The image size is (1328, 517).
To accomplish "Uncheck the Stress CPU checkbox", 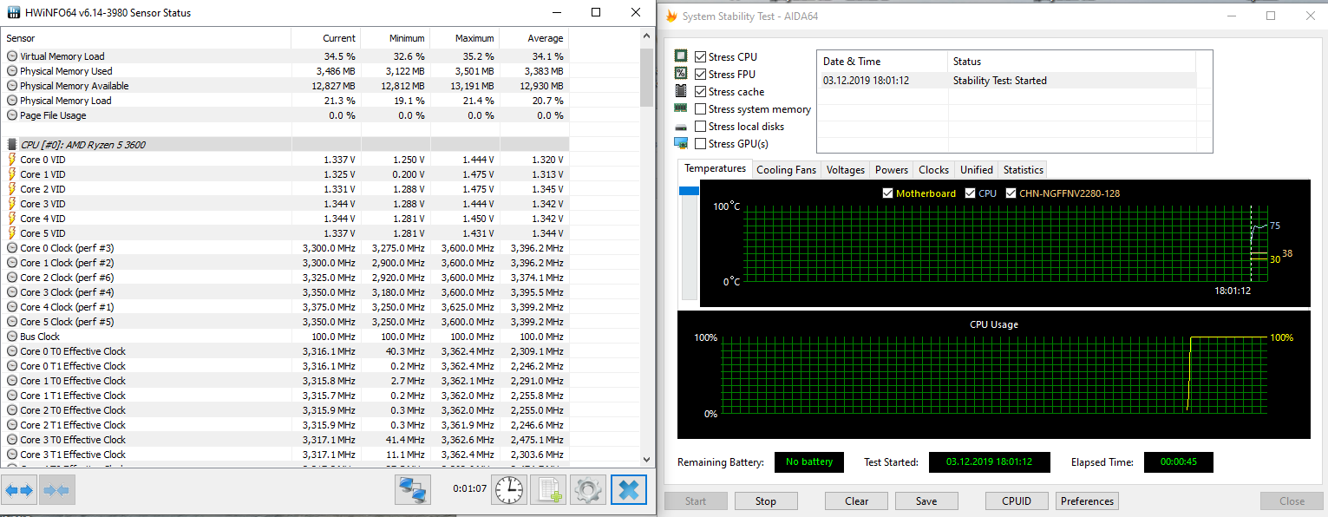I will tap(701, 57).
